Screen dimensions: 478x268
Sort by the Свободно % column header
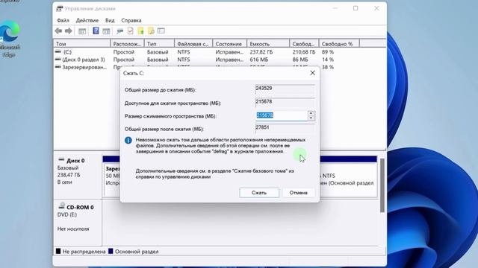coord(339,44)
